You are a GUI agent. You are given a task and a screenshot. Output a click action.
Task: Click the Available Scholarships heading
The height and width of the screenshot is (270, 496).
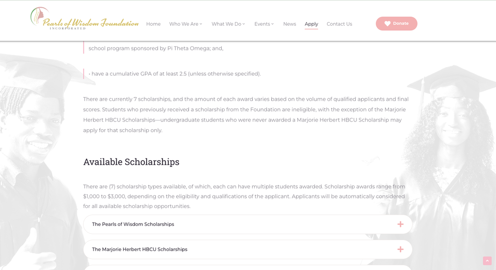click(131, 162)
